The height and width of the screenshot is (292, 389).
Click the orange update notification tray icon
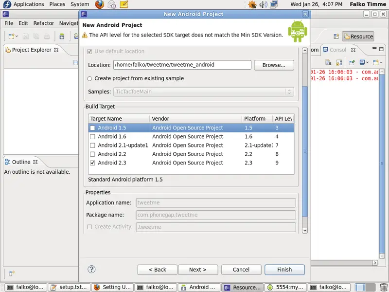pos(252,4)
